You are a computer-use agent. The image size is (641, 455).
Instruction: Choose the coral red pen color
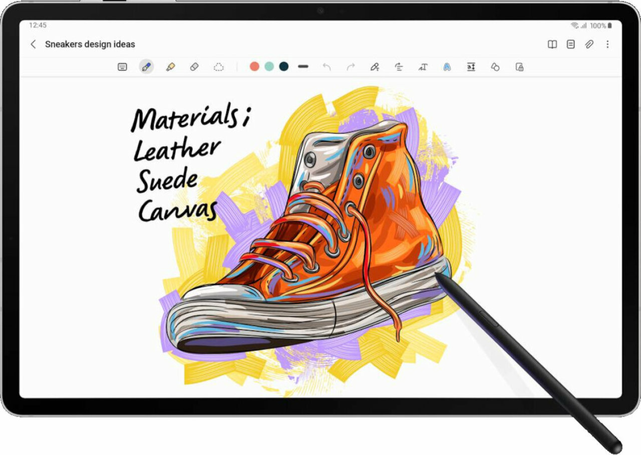(254, 67)
